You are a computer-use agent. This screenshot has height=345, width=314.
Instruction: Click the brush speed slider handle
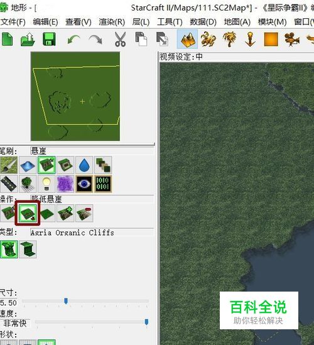pos(146,322)
